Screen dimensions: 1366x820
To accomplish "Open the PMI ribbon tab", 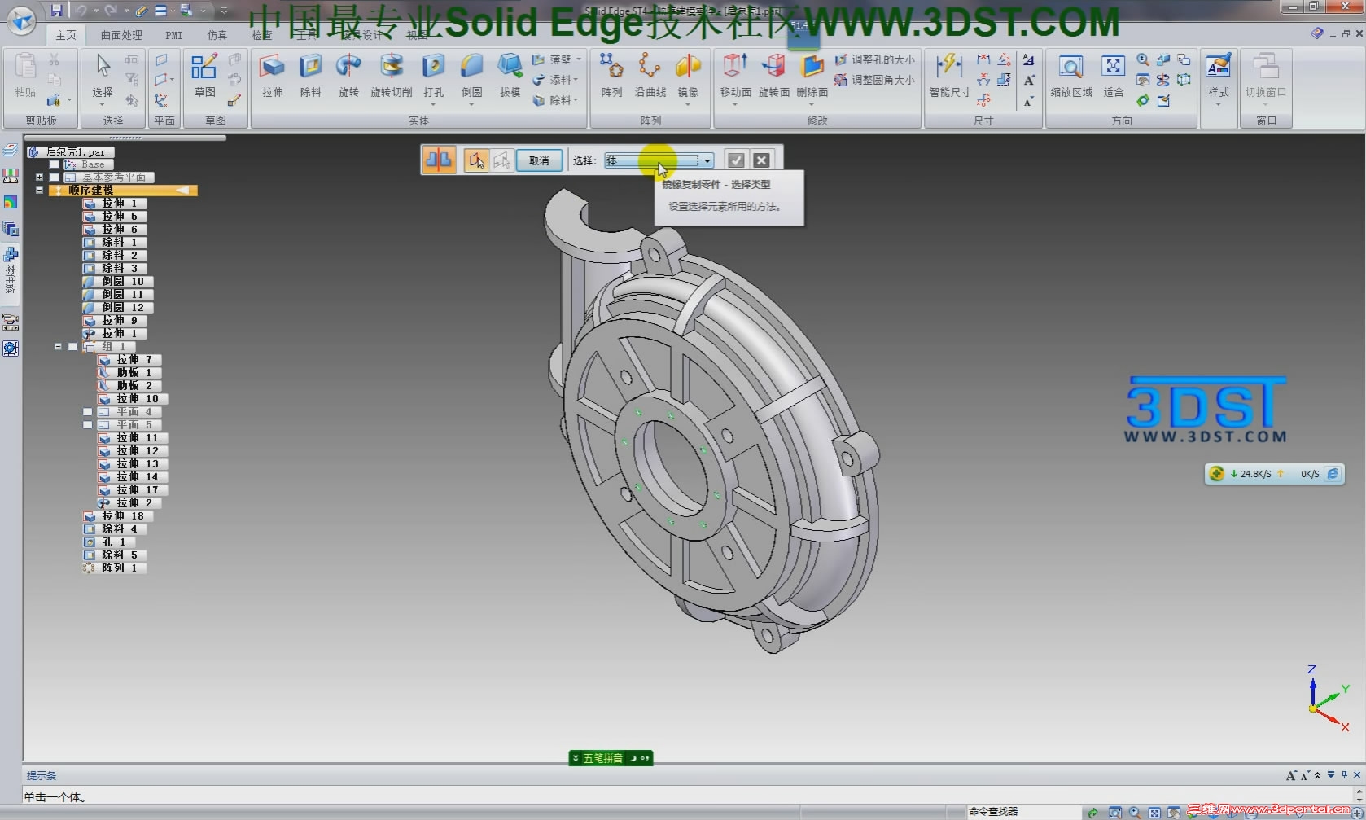I will (x=174, y=35).
